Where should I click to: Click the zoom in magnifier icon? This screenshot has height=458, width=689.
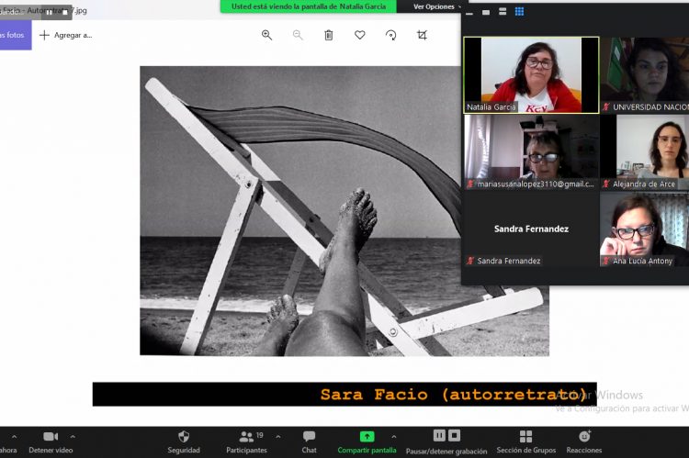pyautogui.click(x=266, y=35)
